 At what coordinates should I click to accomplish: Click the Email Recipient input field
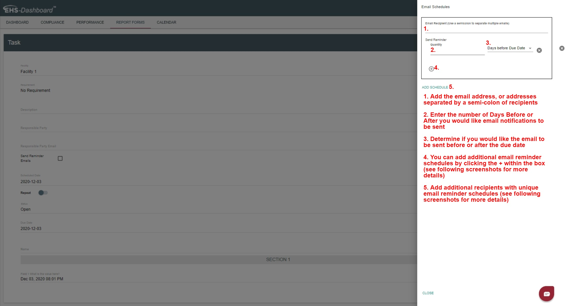pyautogui.click(x=487, y=29)
